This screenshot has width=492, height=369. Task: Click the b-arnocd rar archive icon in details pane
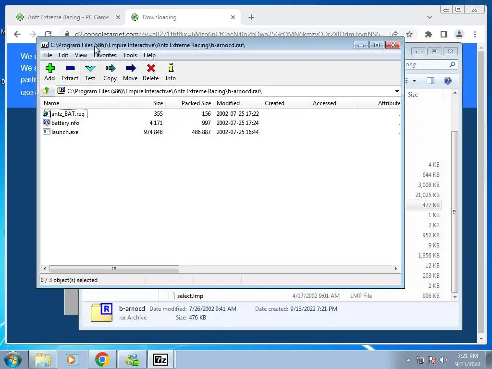[102, 313]
